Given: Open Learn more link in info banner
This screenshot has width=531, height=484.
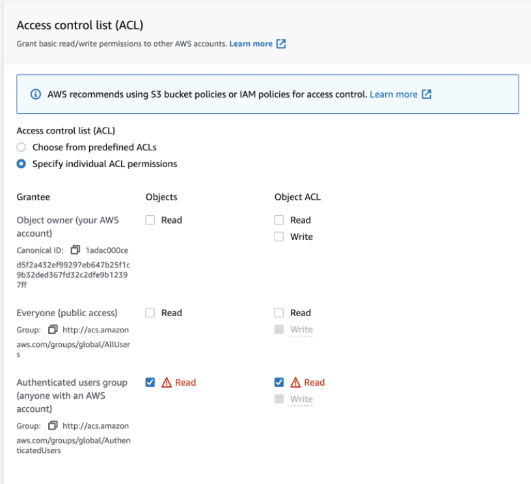Looking at the screenshot, I should click(393, 94).
